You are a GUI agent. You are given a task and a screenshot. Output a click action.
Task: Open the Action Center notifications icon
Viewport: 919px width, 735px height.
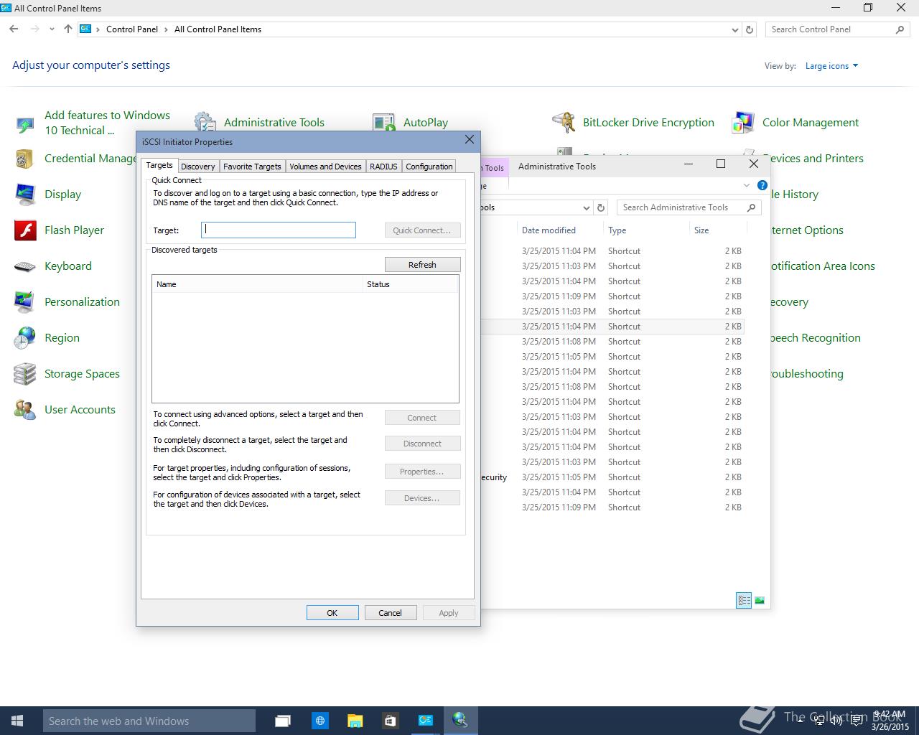[856, 721]
